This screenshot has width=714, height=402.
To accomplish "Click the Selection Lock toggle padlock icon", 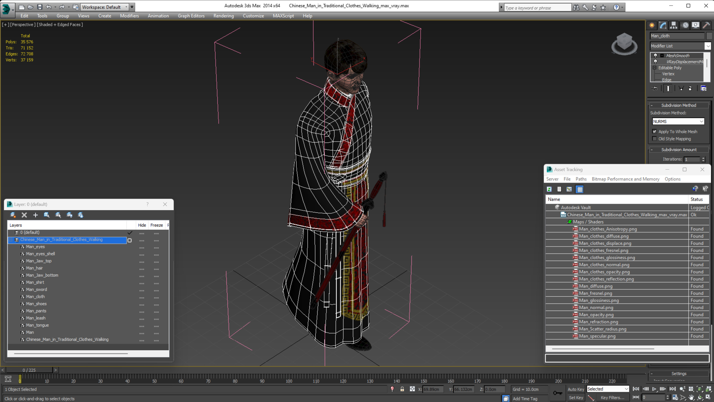I will (x=402, y=389).
